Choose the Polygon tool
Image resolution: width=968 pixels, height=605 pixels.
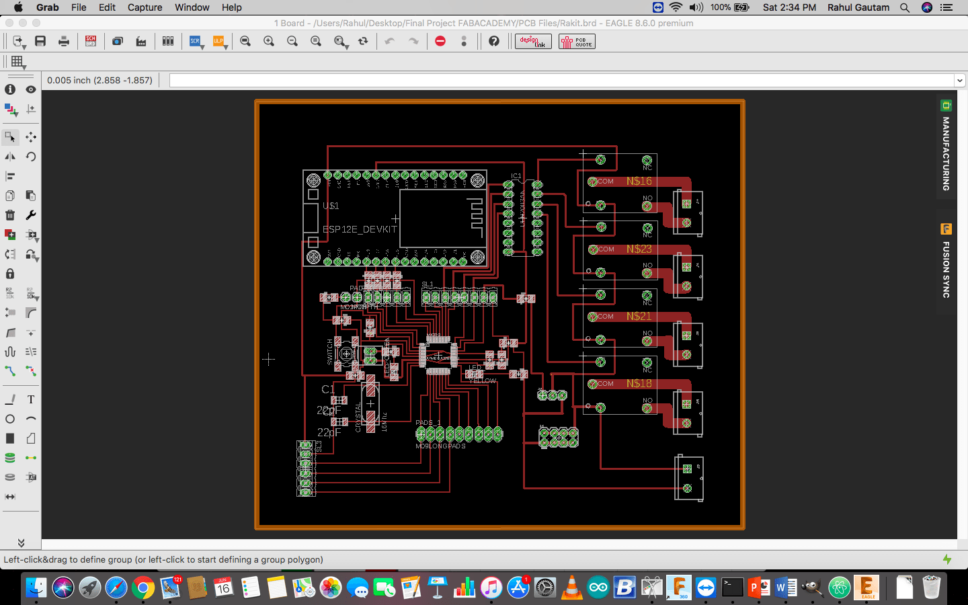tap(31, 438)
